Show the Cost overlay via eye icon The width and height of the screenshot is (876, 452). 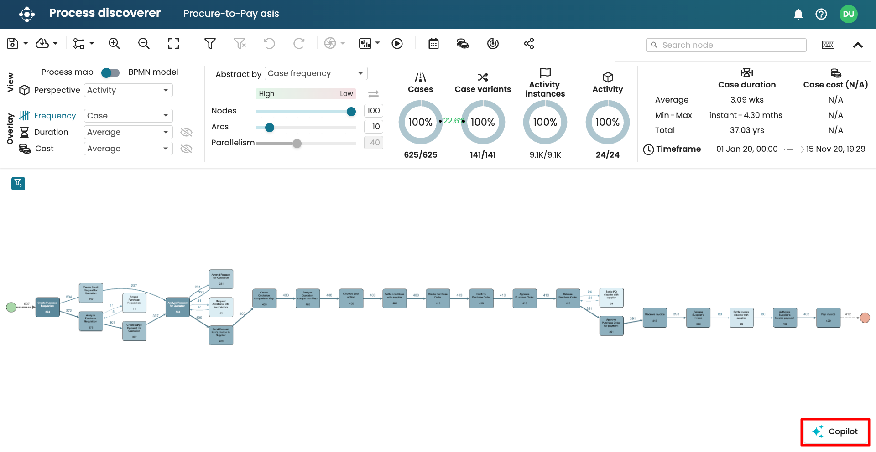[186, 149]
